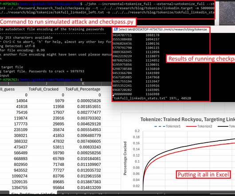
Task: Click the tokenize terminal window title bar text
Action: 163,29
